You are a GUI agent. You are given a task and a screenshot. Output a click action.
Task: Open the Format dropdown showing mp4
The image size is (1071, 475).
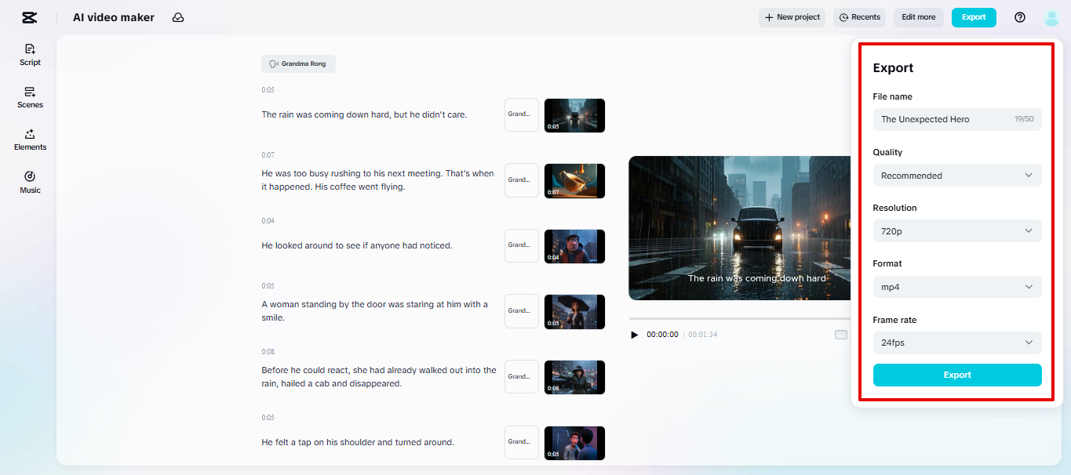[x=956, y=286]
